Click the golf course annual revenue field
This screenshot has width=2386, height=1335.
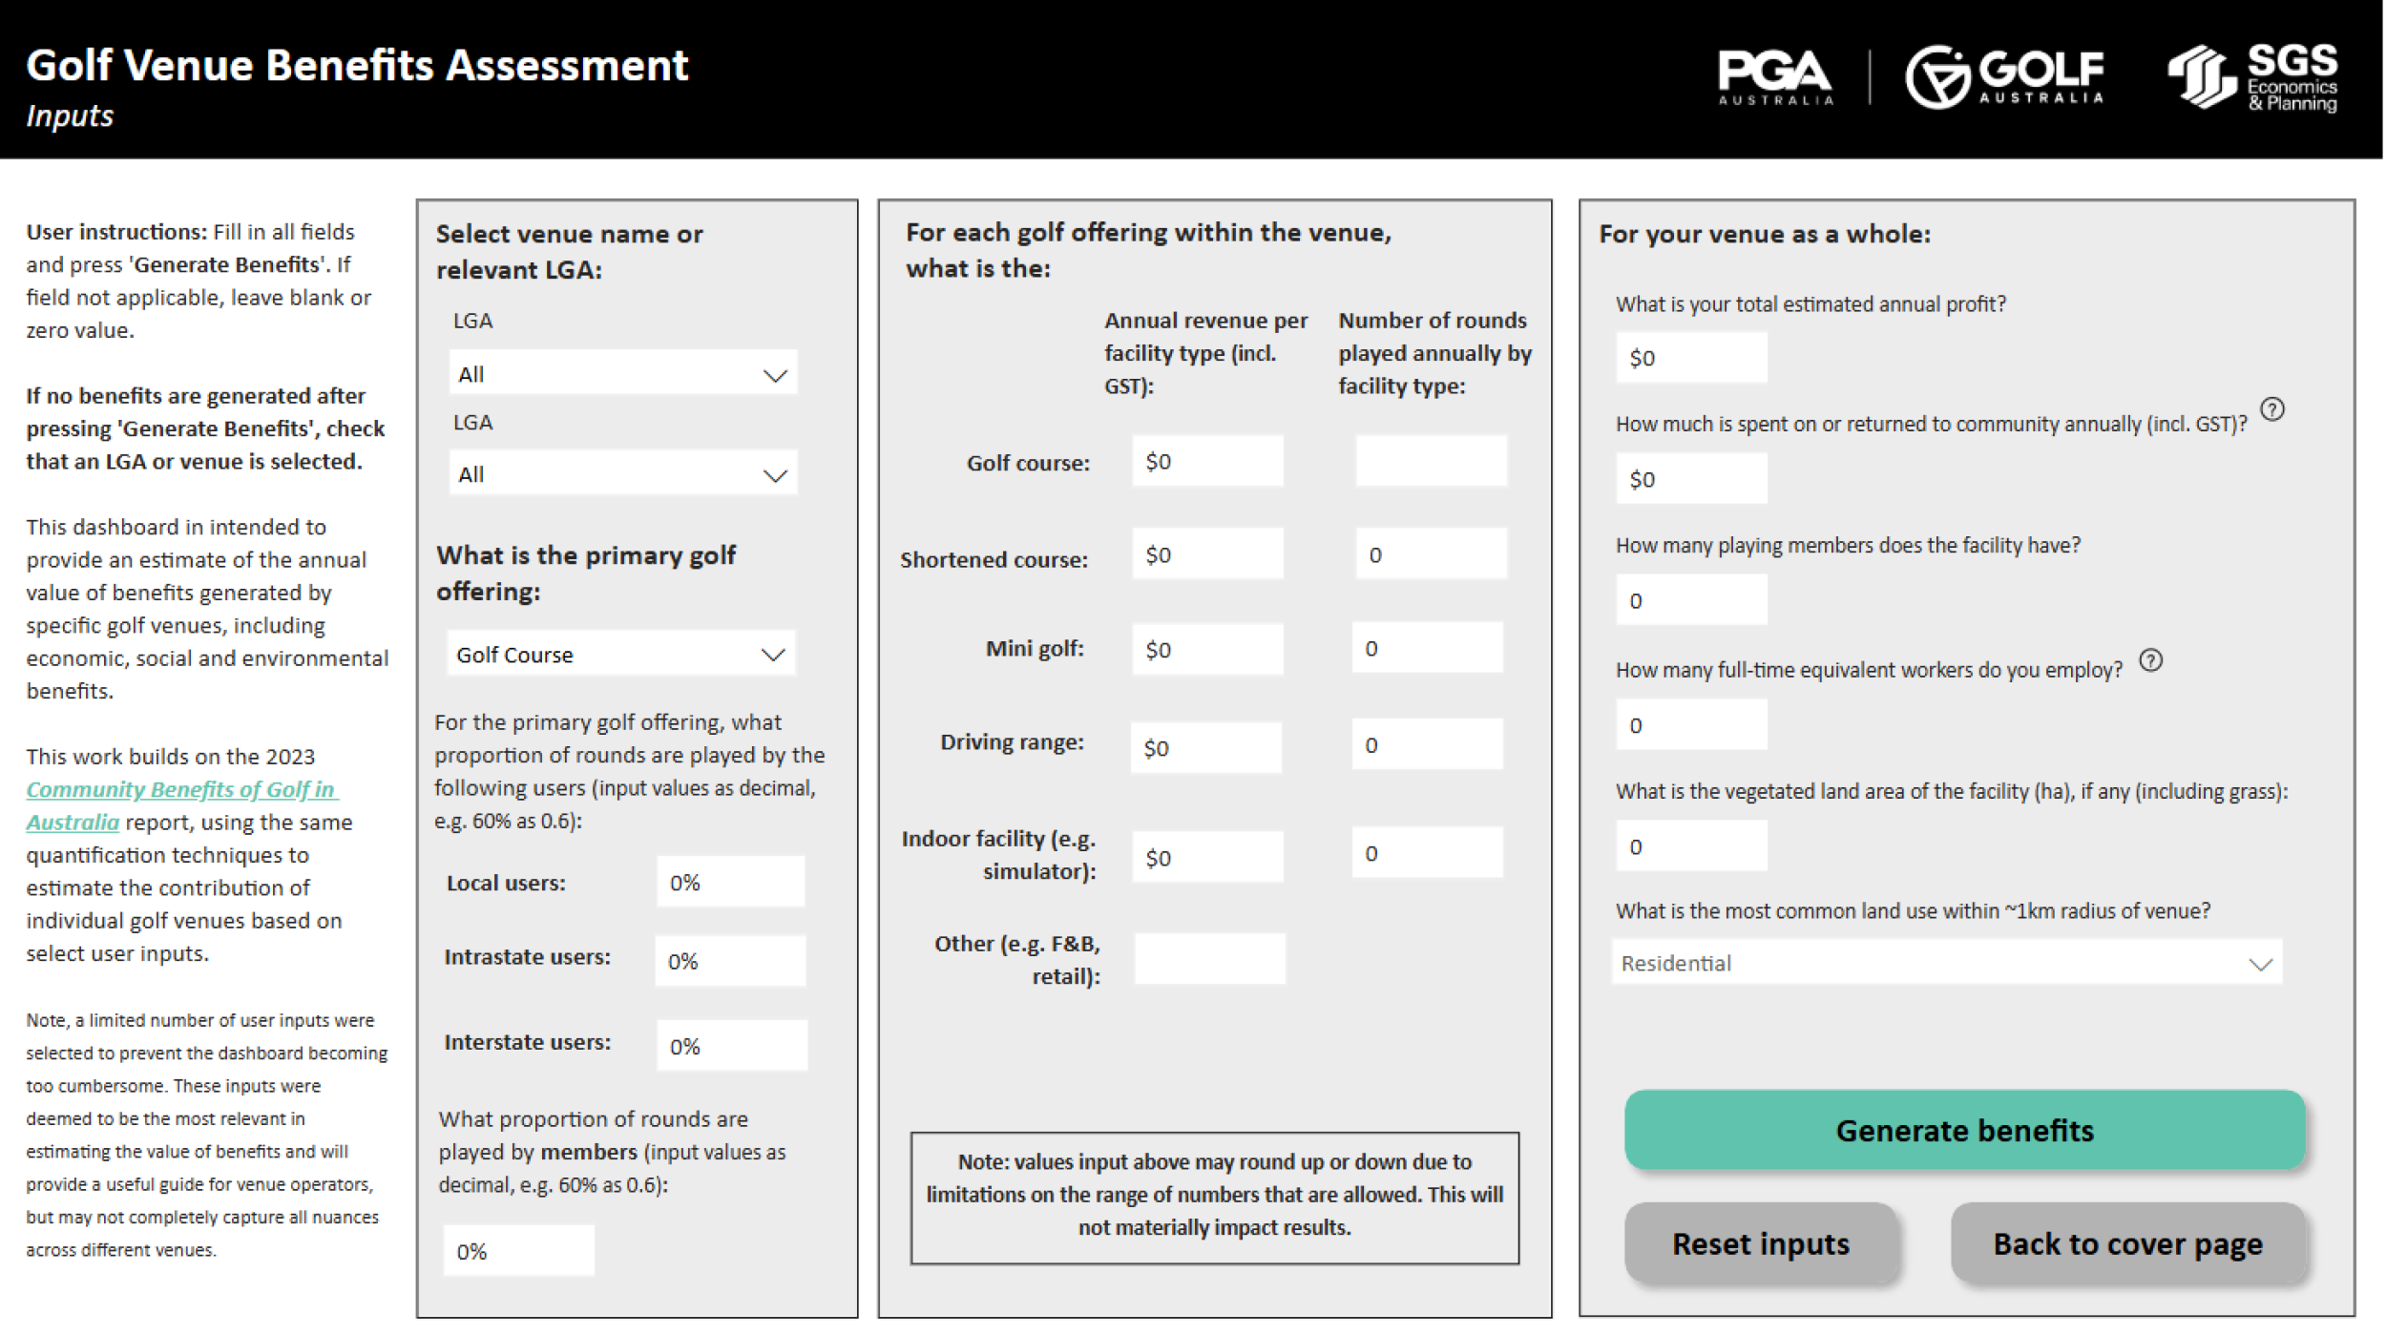point(1206,460)
